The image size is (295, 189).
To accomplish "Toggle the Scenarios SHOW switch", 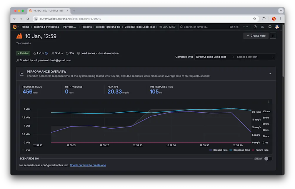I will [x=268, y=158].
